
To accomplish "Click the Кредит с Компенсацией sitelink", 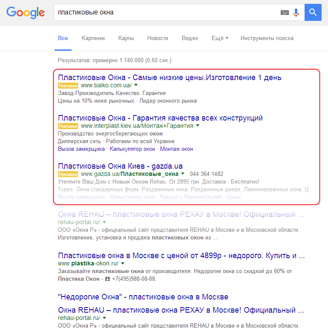I will (190, 197).
